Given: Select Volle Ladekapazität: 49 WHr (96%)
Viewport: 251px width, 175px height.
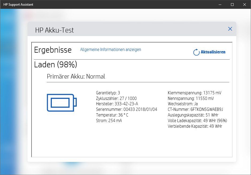Looking at the screenshot, I should (x=197, y=120).
